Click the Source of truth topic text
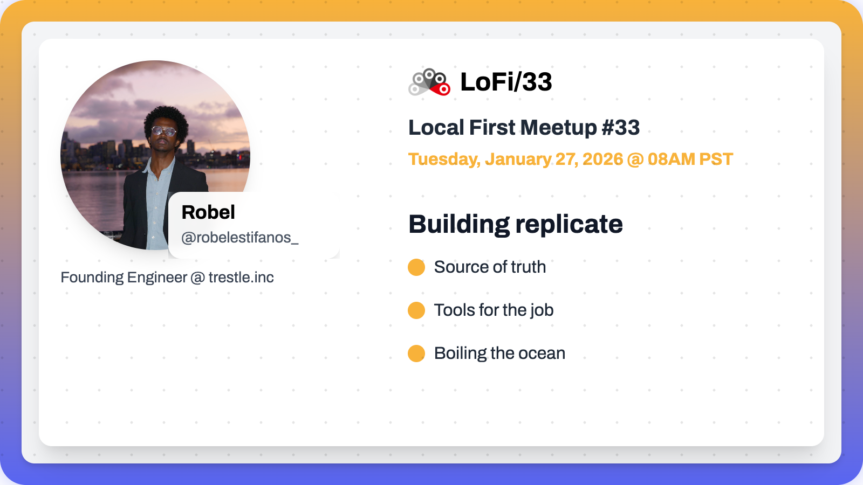The image size is (863, 485). (490, 267)
